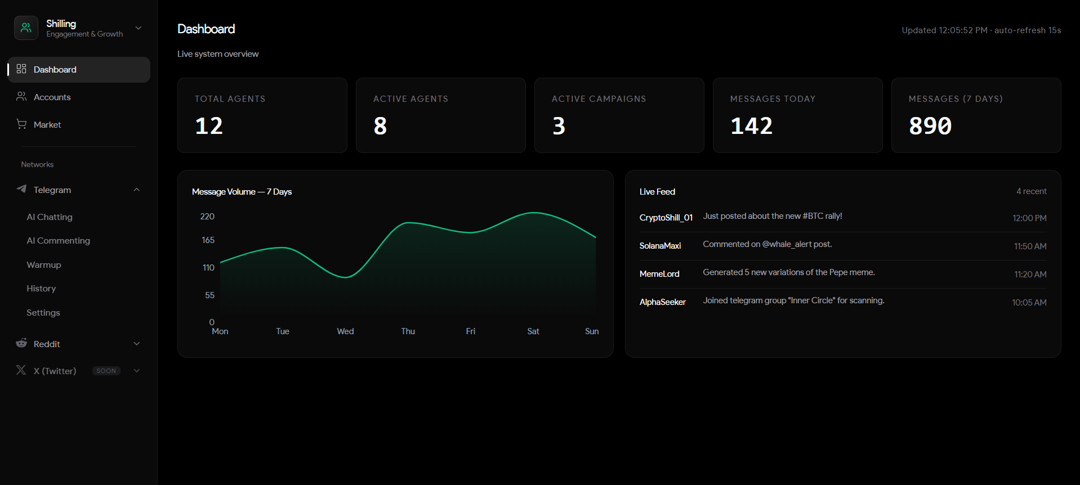Click the Dashboard grid icon in sidebar

[x=21, y=69]
